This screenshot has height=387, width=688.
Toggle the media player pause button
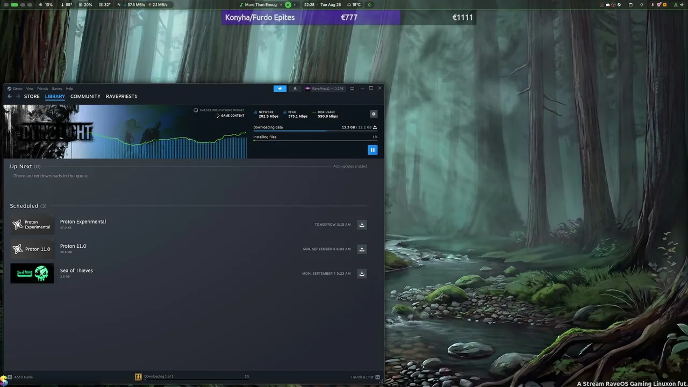tap(288, 5)
